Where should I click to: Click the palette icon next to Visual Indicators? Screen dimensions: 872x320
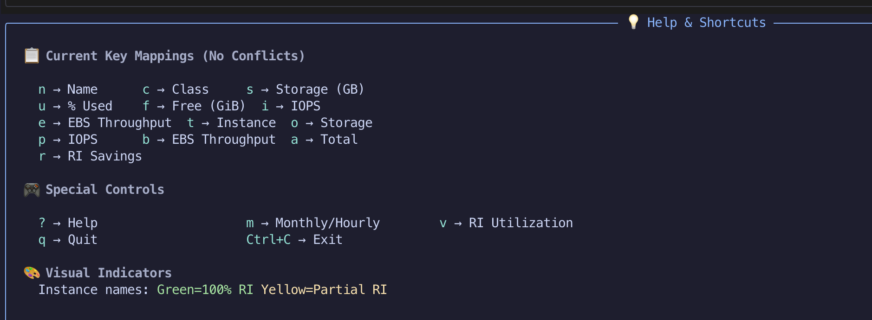pyautogui.click(x=32, y=273)
